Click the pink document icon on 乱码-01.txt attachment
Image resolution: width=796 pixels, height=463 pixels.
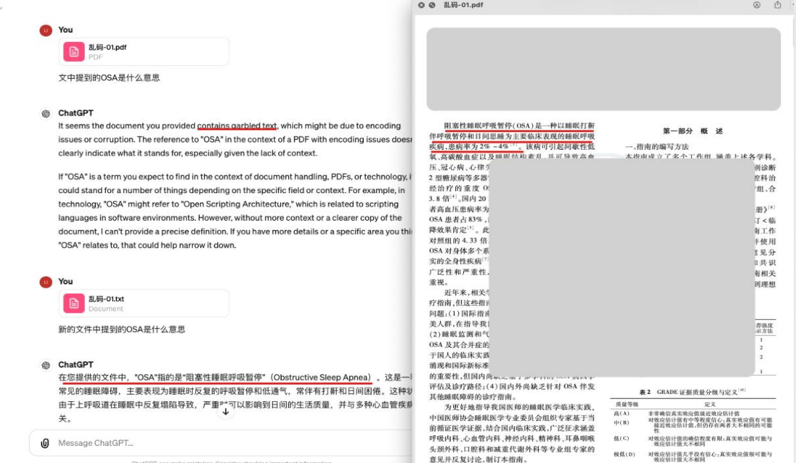pos(74,303)
